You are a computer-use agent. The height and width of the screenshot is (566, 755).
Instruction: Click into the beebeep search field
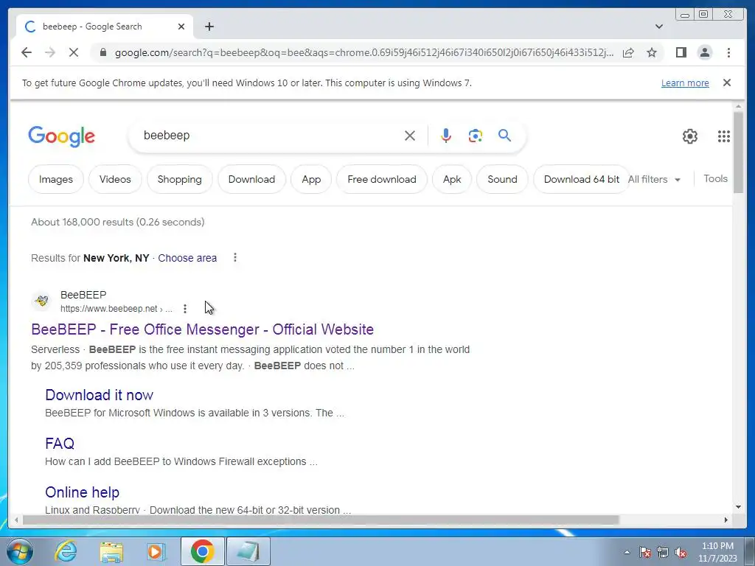[x=270, y=136]
